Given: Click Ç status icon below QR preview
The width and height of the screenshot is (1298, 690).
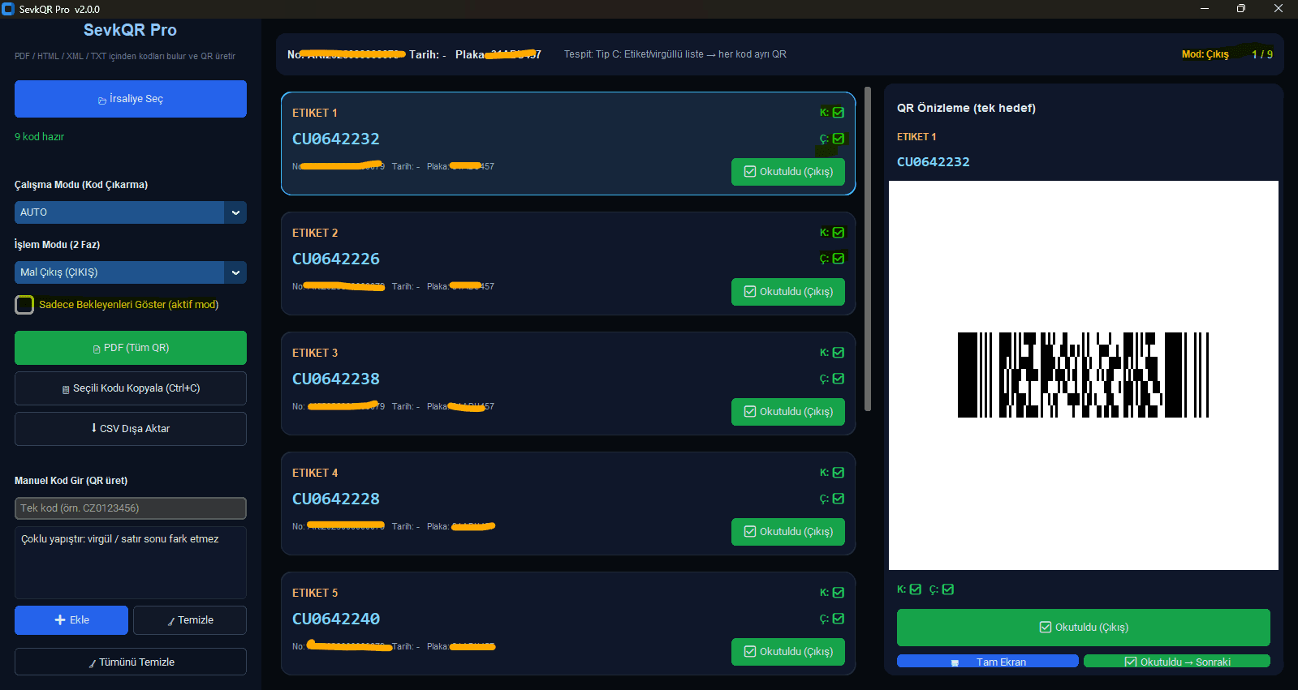Looking at the screenshot, I should 947,589.
